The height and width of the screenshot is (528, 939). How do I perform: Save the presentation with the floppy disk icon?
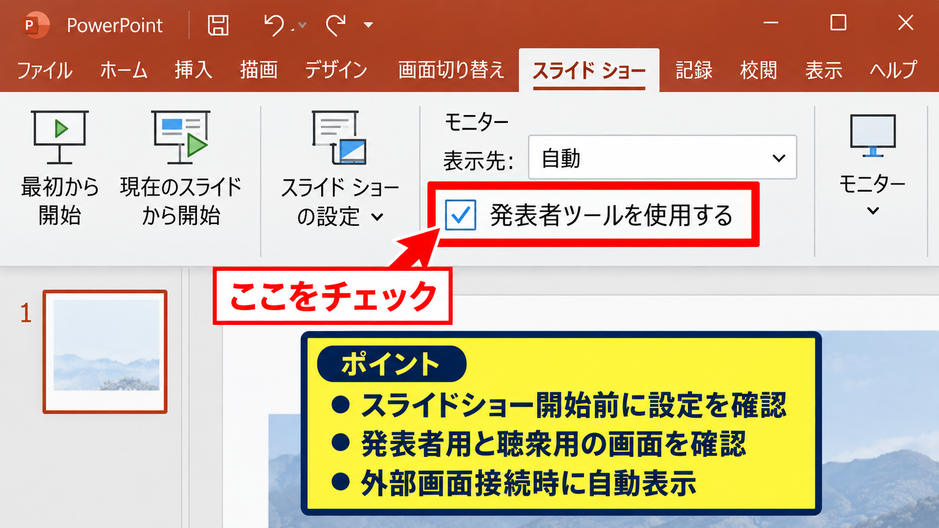tap(218, 25)
